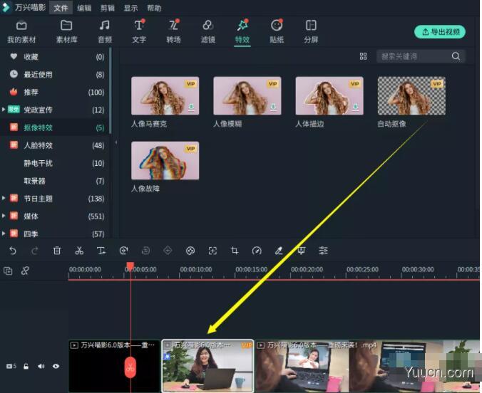Screen dimensions: 482x393
Task: Click the eyedropper chroma key icon
Action: pos(279,251)
